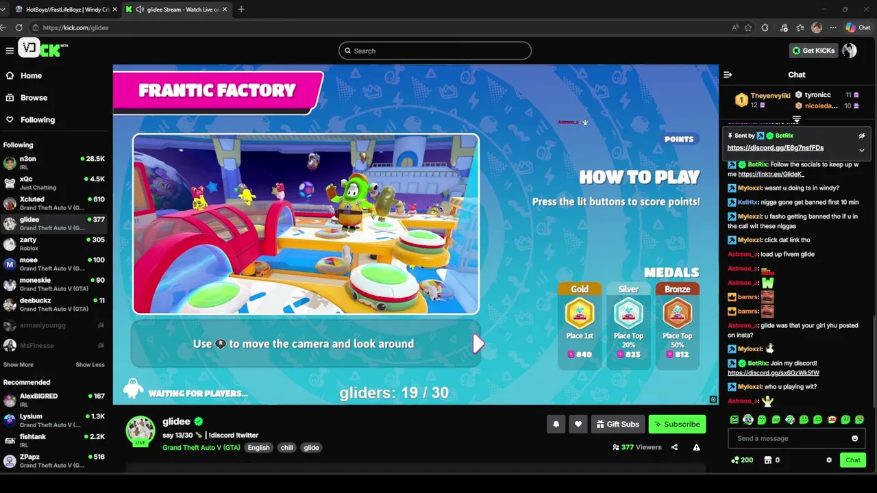Open Xcluted channel in sidebar

coord(55,203)
